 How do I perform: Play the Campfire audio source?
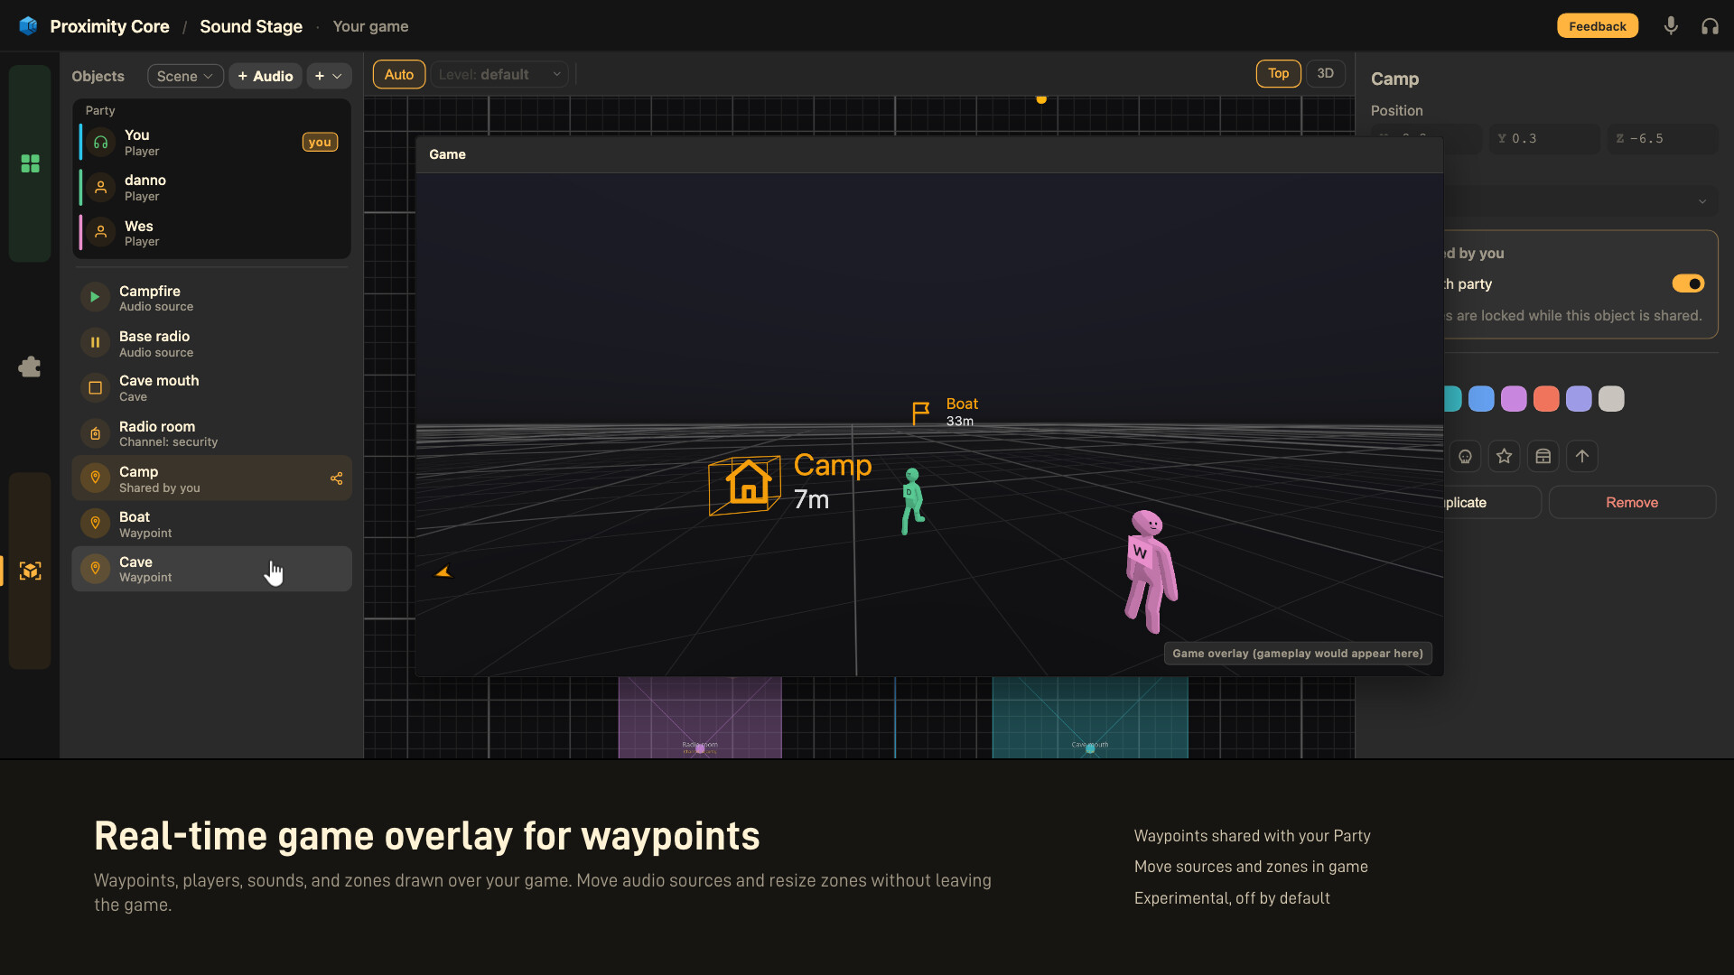95,297
